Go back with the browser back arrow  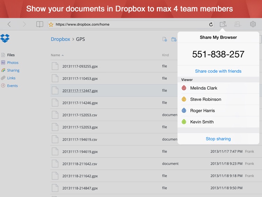9,24
